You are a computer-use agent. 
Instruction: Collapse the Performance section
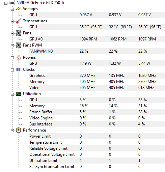pyautogui.click(x=12, y=131)
